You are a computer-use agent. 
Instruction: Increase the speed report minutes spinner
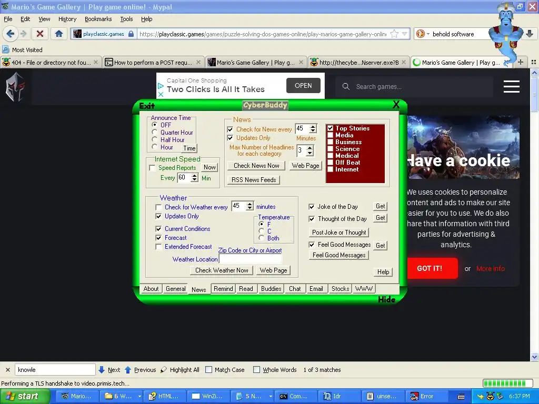click(x=195, y=175)
